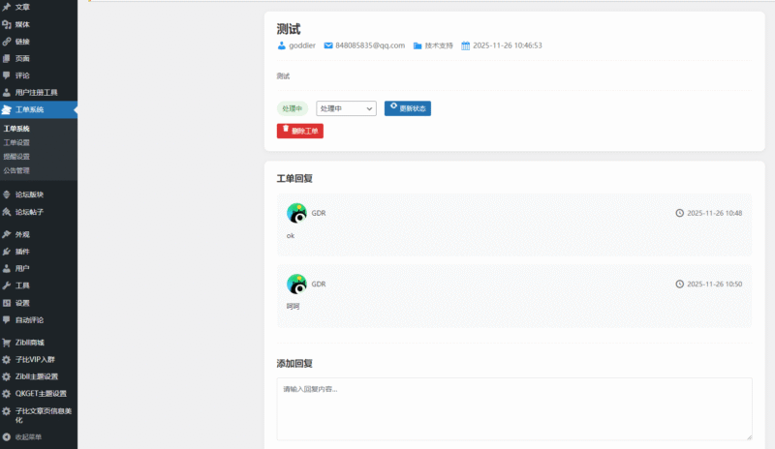Click the Zibll商城 shop cart icon

[7, 342]
